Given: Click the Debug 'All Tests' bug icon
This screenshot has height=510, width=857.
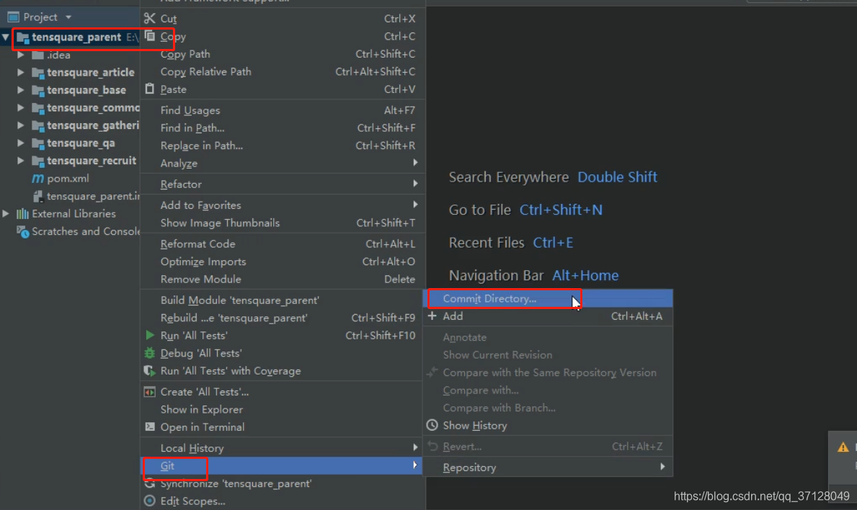Looking at the screenshot, I should click(149, 353).
